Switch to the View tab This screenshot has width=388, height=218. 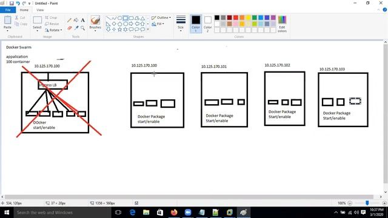[40, 10]
